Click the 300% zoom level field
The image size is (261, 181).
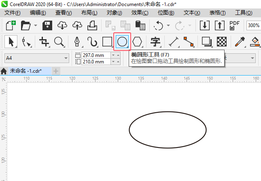253,25
